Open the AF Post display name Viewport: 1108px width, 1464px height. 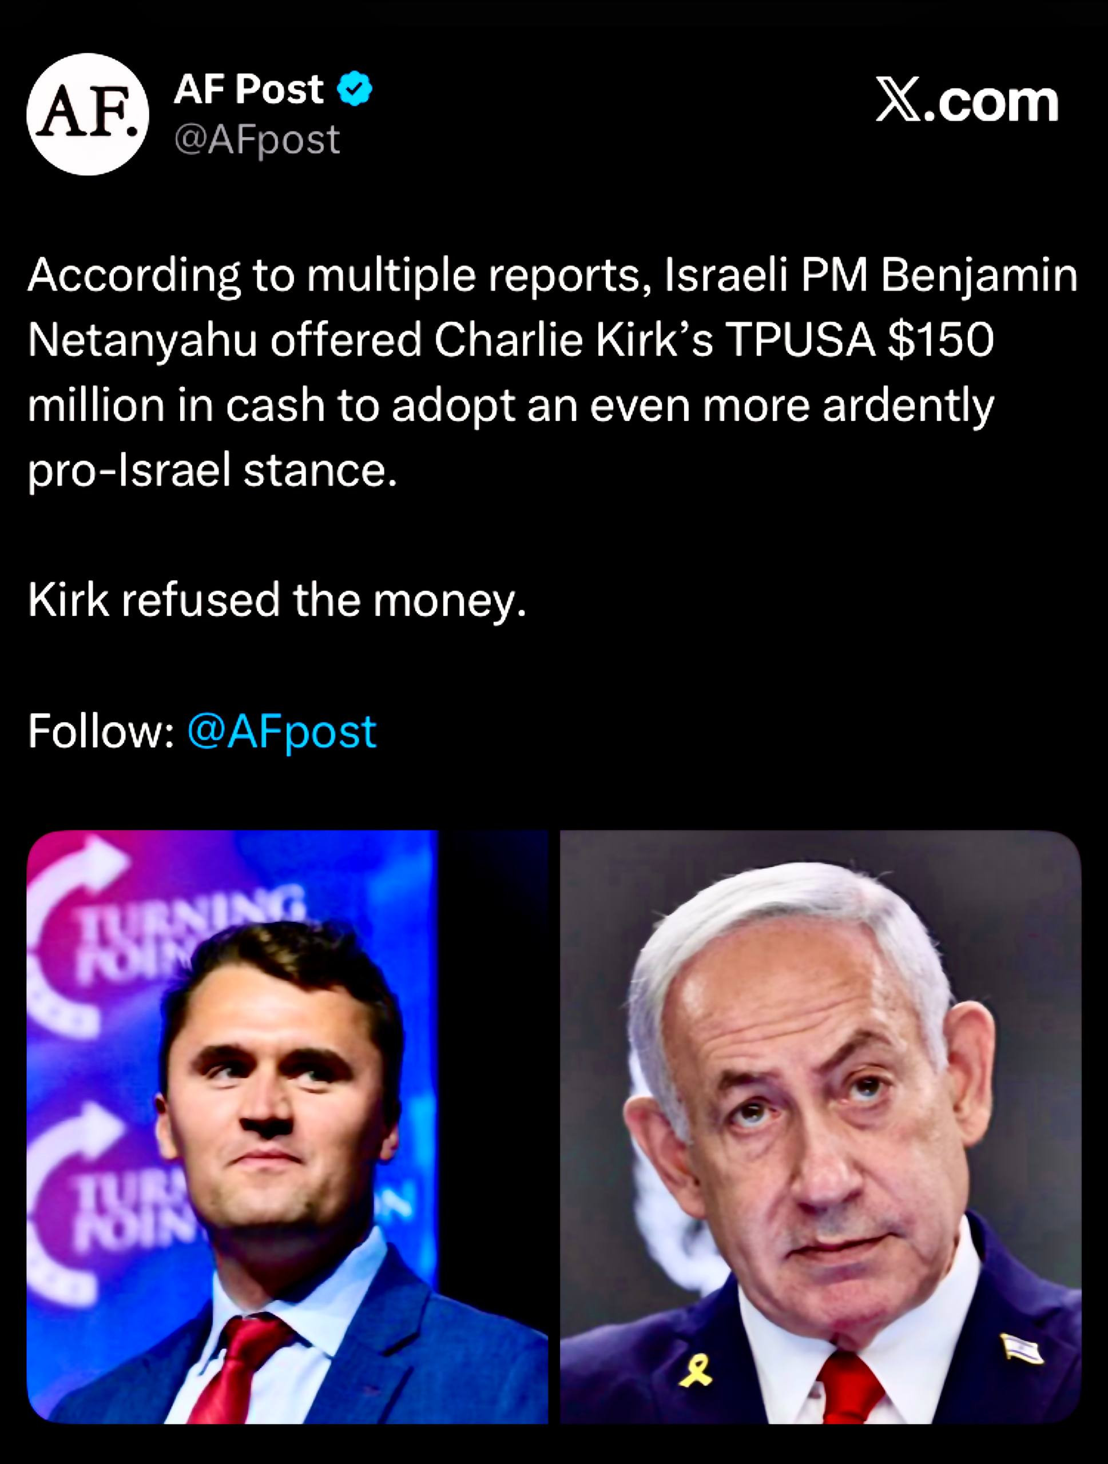pos(249,89)
